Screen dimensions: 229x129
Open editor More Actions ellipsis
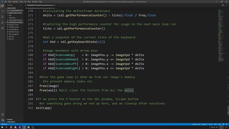(x=226, y=5)
